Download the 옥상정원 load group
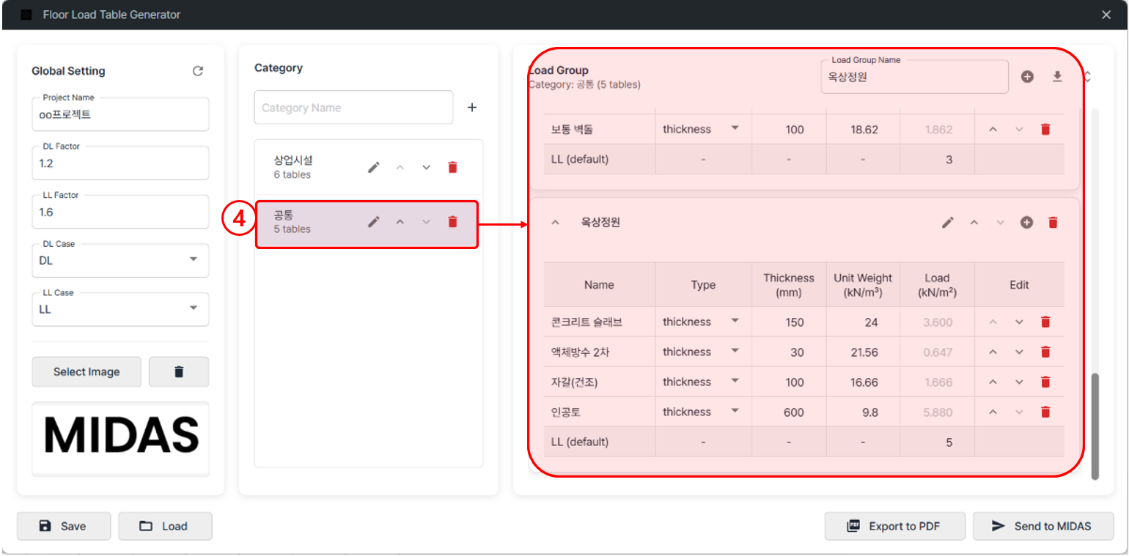 click(1058, 75)
